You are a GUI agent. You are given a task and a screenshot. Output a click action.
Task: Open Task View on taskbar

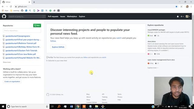(x=52, y=106)
